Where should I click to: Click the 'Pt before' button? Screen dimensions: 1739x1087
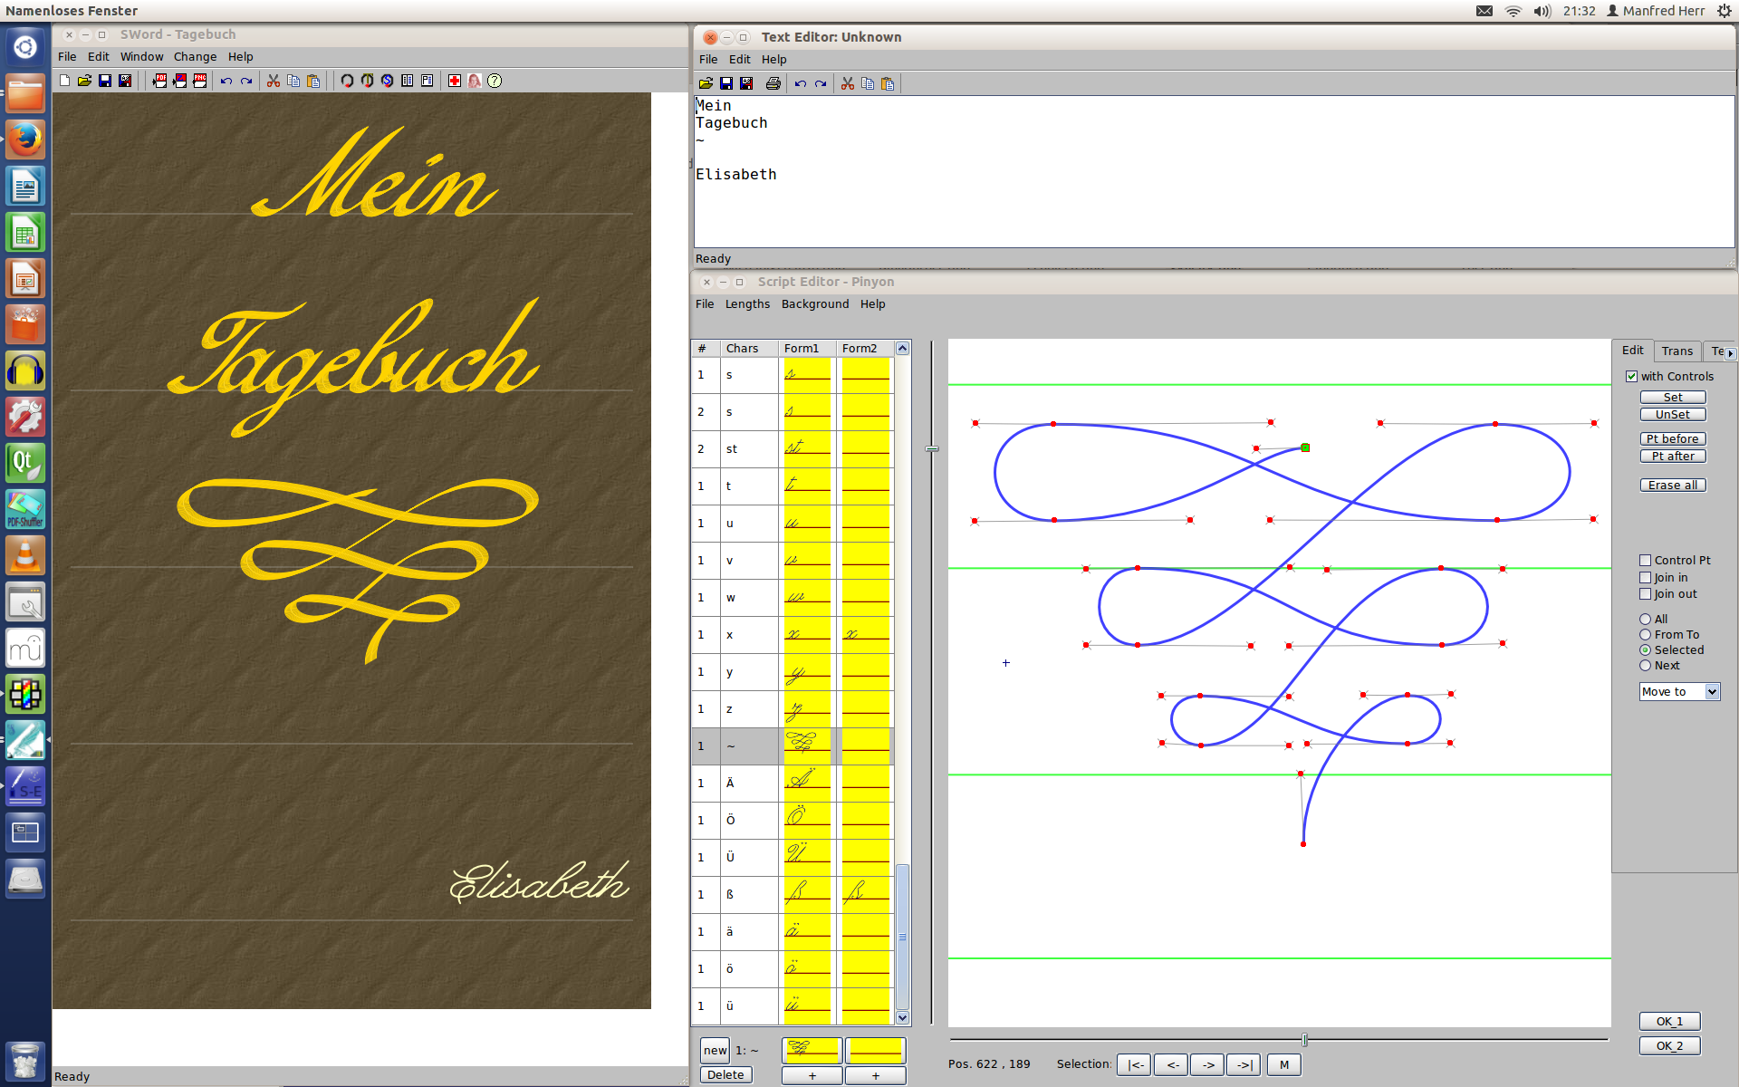(x=1672, y=439)
